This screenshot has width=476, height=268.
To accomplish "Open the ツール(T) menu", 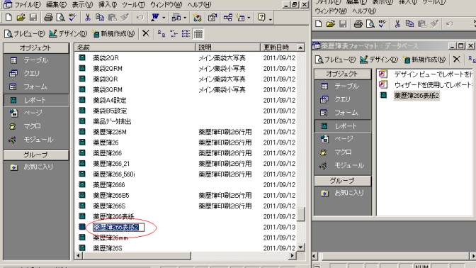I will point(133,5).
